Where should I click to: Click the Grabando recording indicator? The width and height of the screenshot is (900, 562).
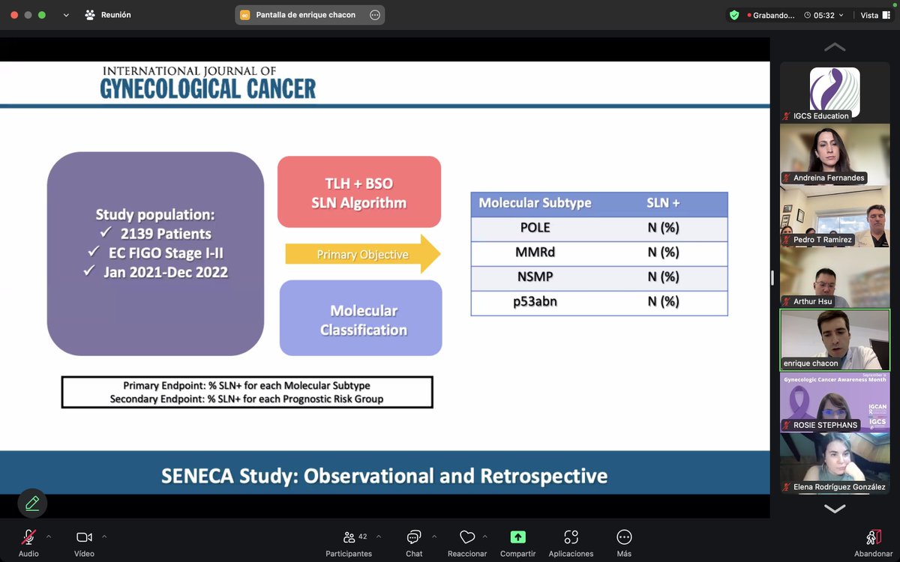tap(773, 15)
